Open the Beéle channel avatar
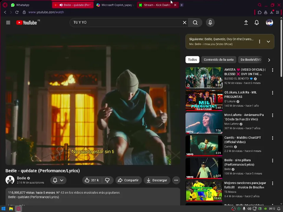 (x=10, y=180)
